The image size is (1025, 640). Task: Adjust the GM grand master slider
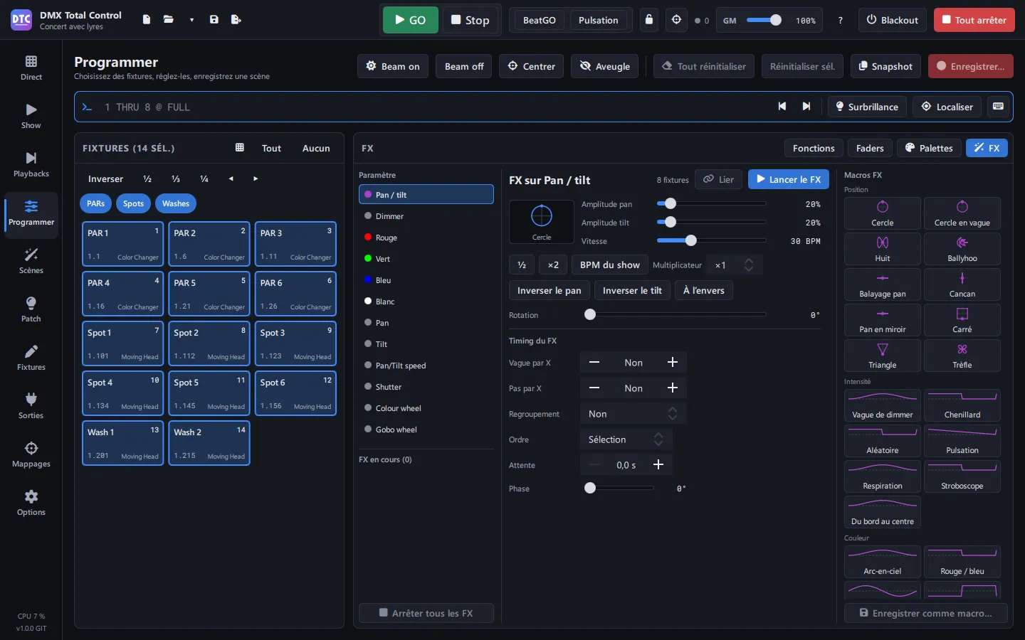[764, 21]
